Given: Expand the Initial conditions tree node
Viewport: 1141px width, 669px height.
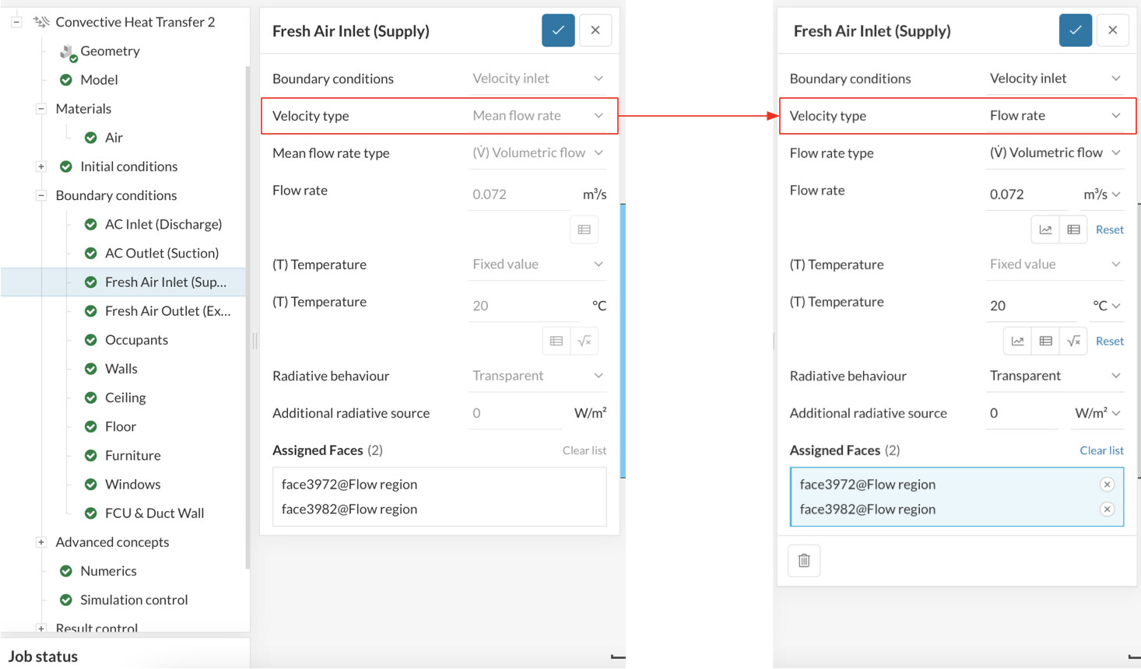Looking at the screenshot, I should [x=41, y=166].
